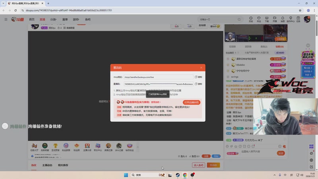Click the Douyu 斗鱼 logo
This screenshot has width=318, height=179.
tap(17, 19)
